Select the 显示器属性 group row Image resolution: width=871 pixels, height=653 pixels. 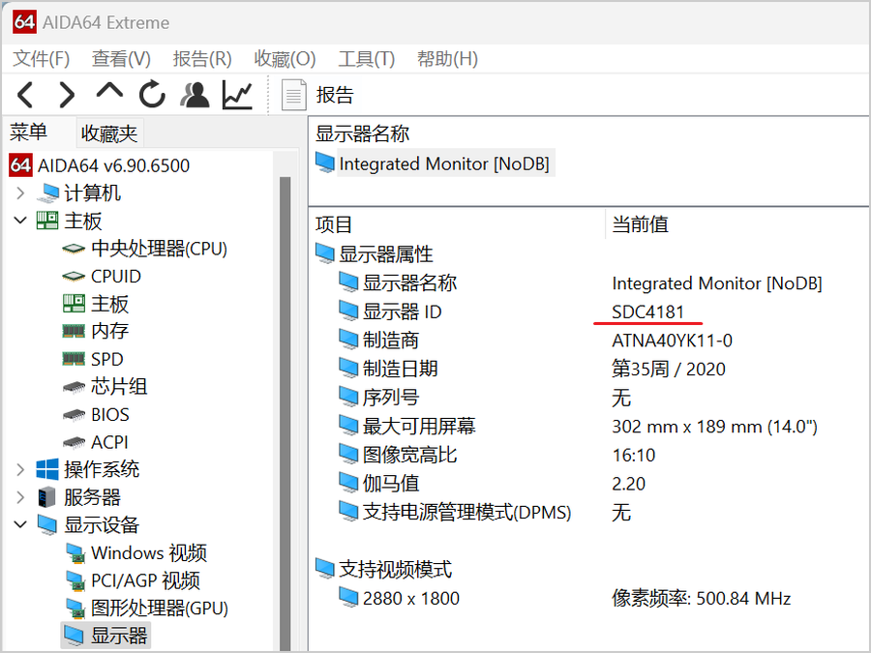(x=385, y=254)
